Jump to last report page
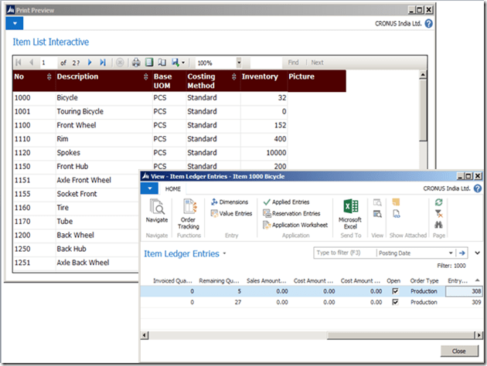The height and width of the screenshot is (366, 487). click(103, 63)
